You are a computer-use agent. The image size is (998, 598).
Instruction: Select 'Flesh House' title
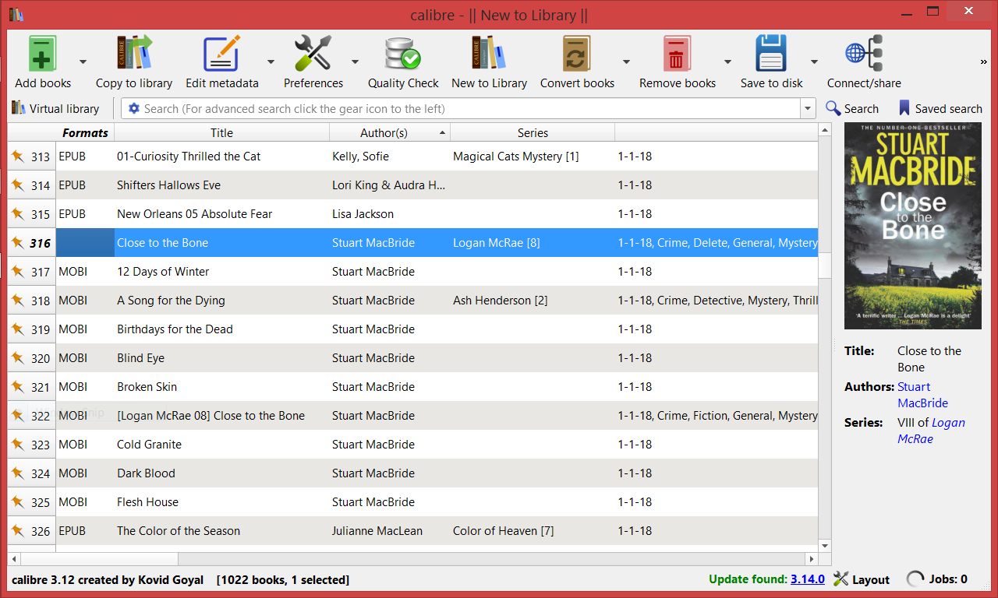[x=147, y=502]
